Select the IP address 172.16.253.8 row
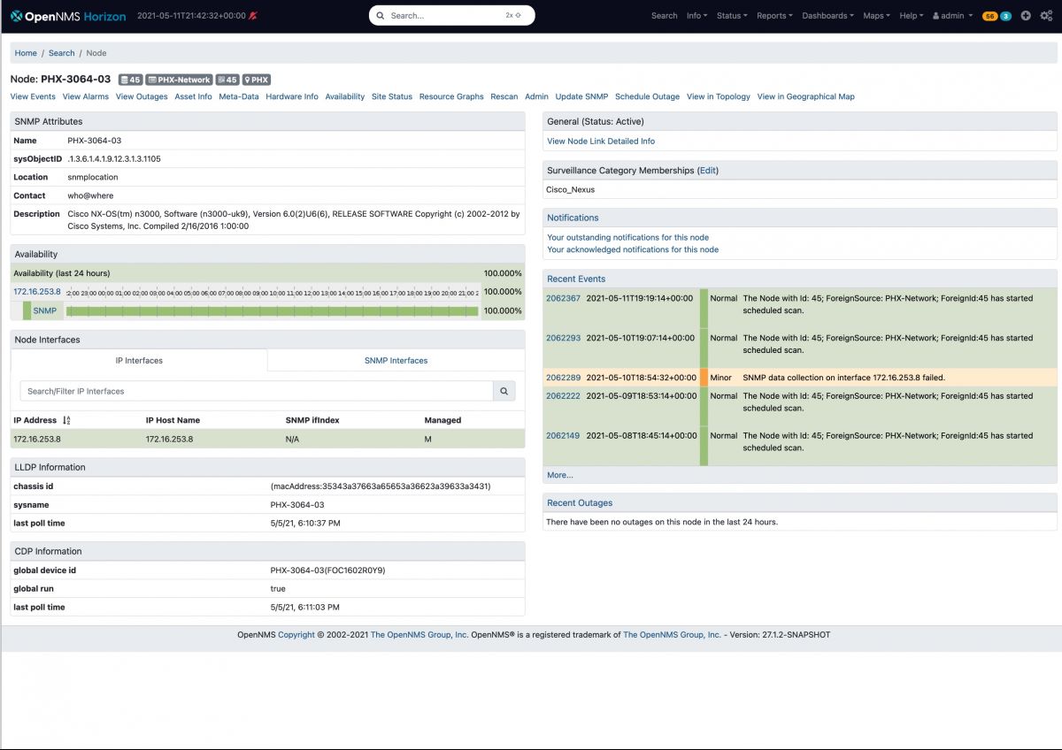1062x750 pixels. (36, 440)
